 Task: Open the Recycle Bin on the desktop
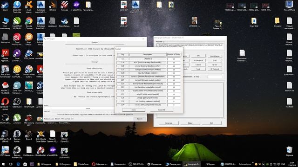(x=289, y=151)
